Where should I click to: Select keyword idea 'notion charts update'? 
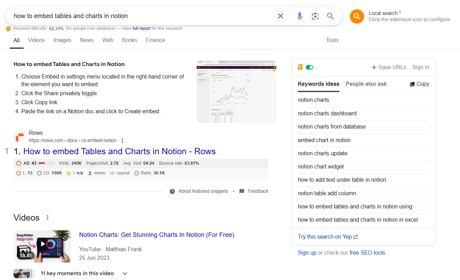322,154
